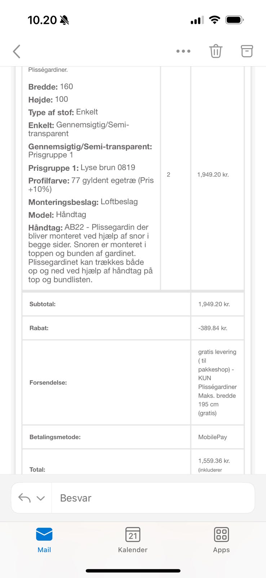266x578 pixels.
Task: Go back using the left chevron
Action: [x=17, y=51]
